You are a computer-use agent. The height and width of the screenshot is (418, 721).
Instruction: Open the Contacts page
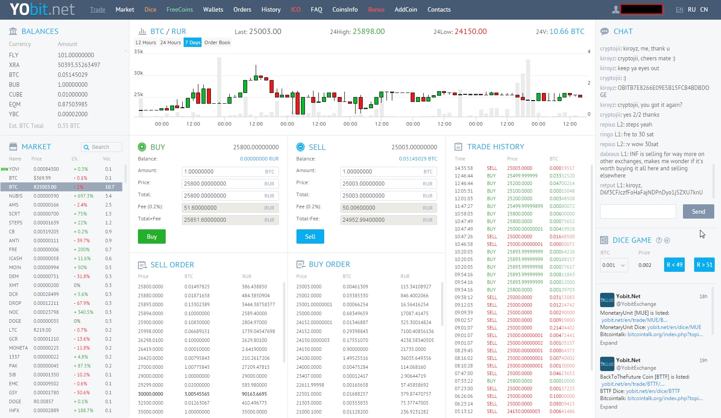(x=439, y=9)
